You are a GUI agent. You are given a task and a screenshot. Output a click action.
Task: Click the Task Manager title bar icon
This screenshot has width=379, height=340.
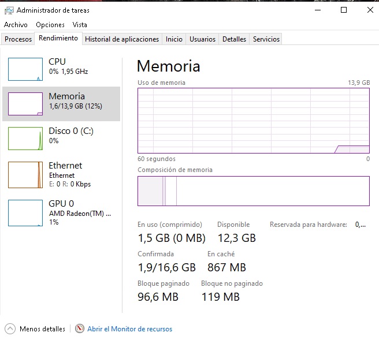(x=9, y=10)
